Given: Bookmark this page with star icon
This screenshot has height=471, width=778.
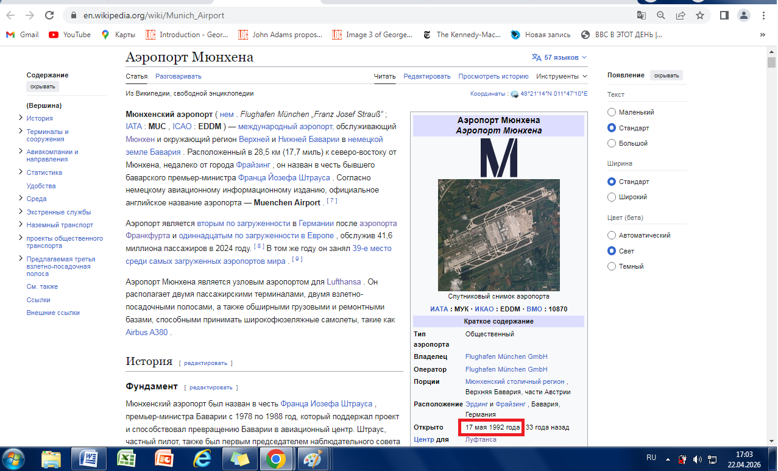Looking at the screenshot, I should [700, 15].
